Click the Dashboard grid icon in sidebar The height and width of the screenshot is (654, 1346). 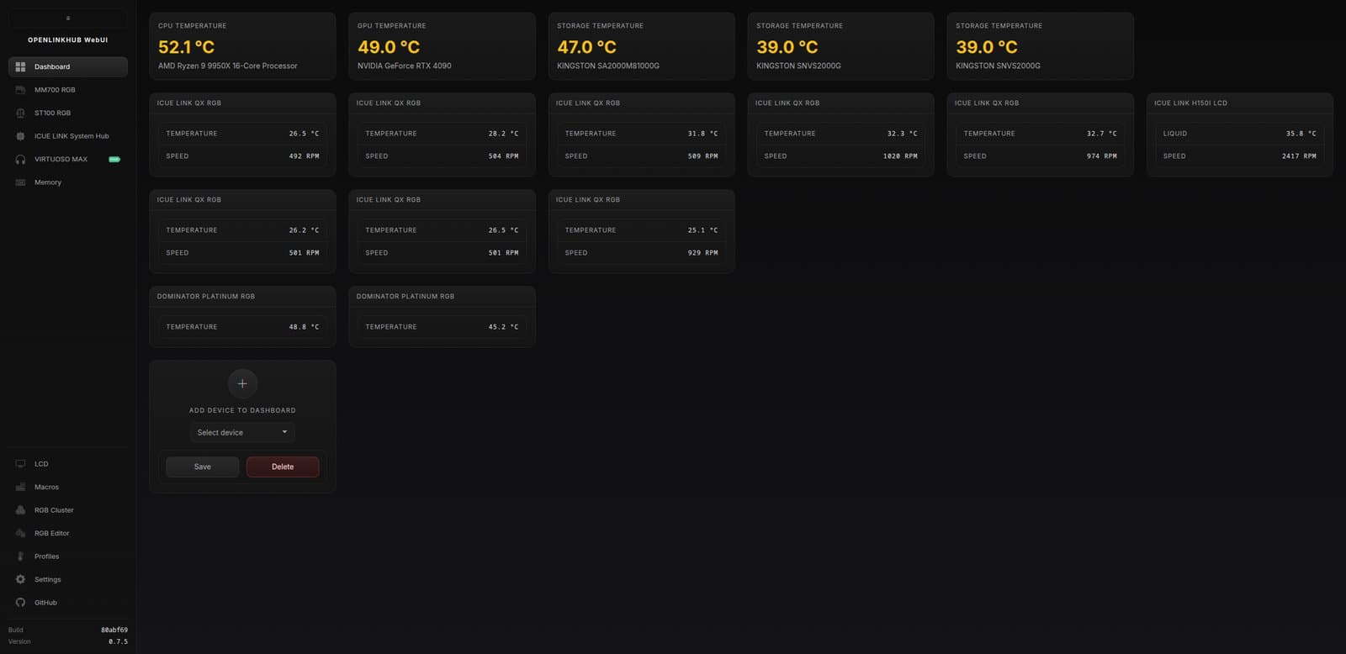pyautogui.click(x=20, y=66)
